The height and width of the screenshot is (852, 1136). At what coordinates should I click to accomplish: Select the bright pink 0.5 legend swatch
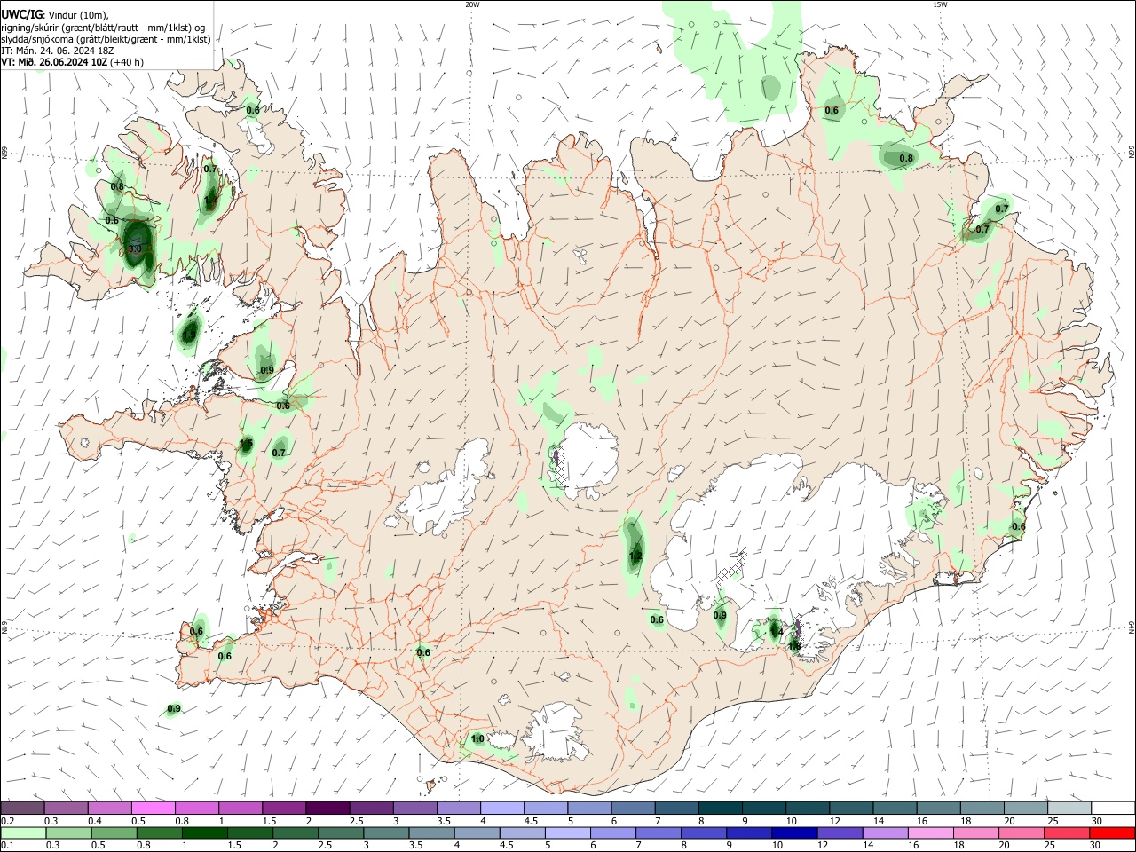[153, 808]
